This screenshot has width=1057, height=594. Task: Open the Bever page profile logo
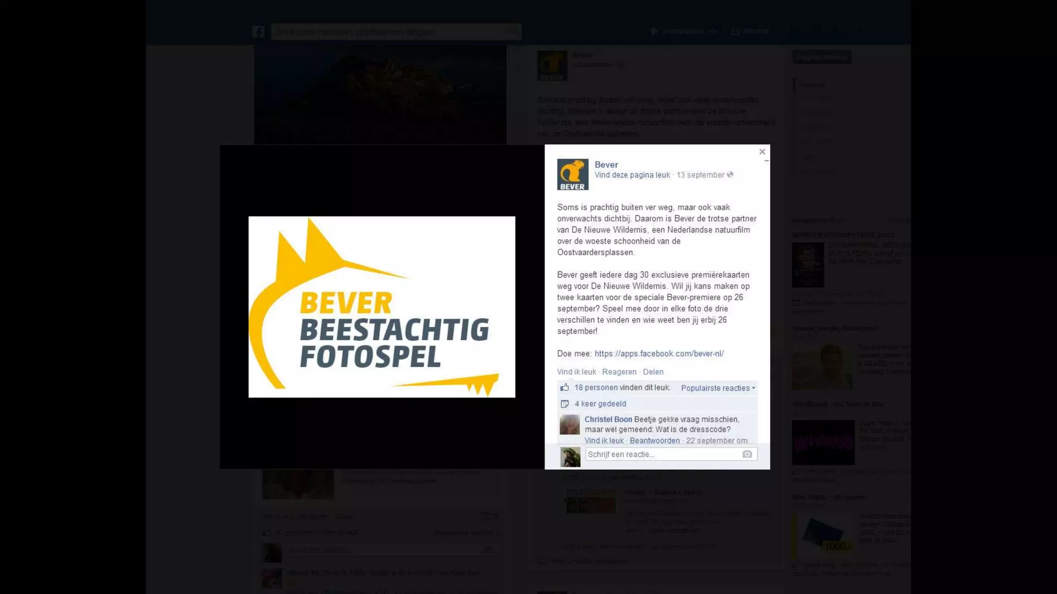pyautogui.click(x=572, y=175)
